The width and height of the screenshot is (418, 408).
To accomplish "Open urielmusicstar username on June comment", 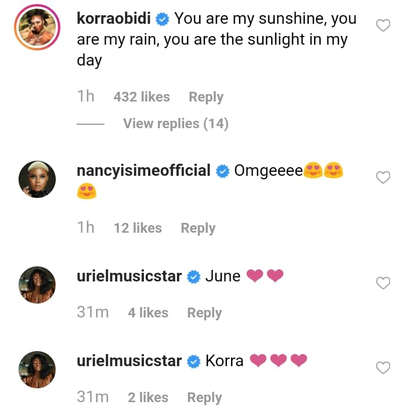I will 129,276.
